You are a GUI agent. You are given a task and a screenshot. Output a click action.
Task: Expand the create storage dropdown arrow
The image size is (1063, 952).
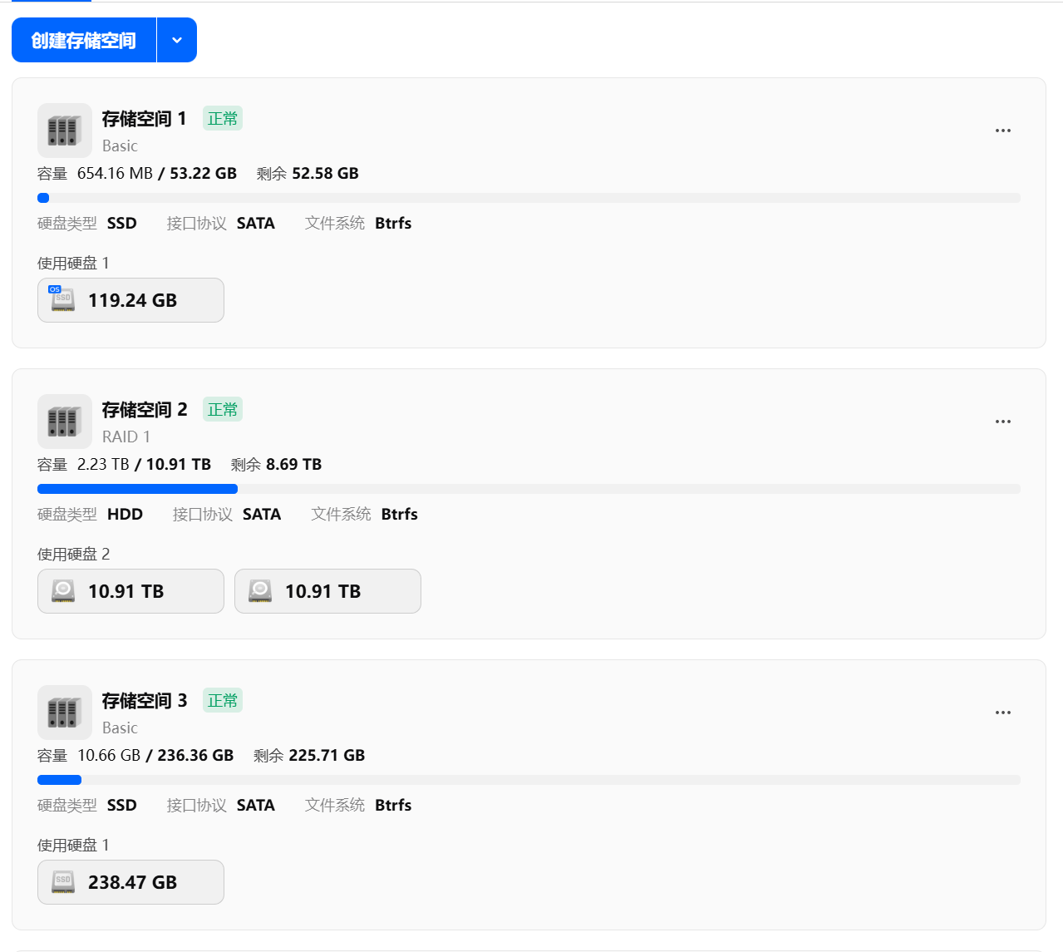177,40
